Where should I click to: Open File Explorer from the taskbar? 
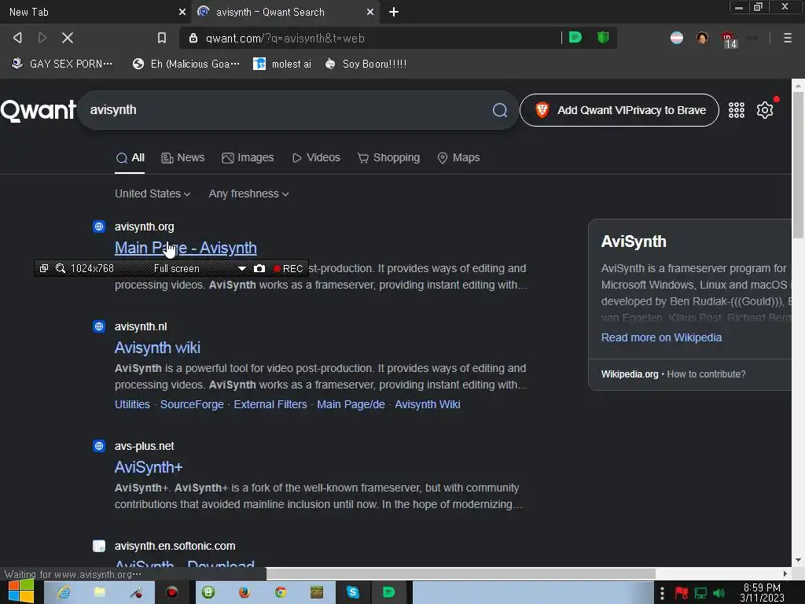100,592
